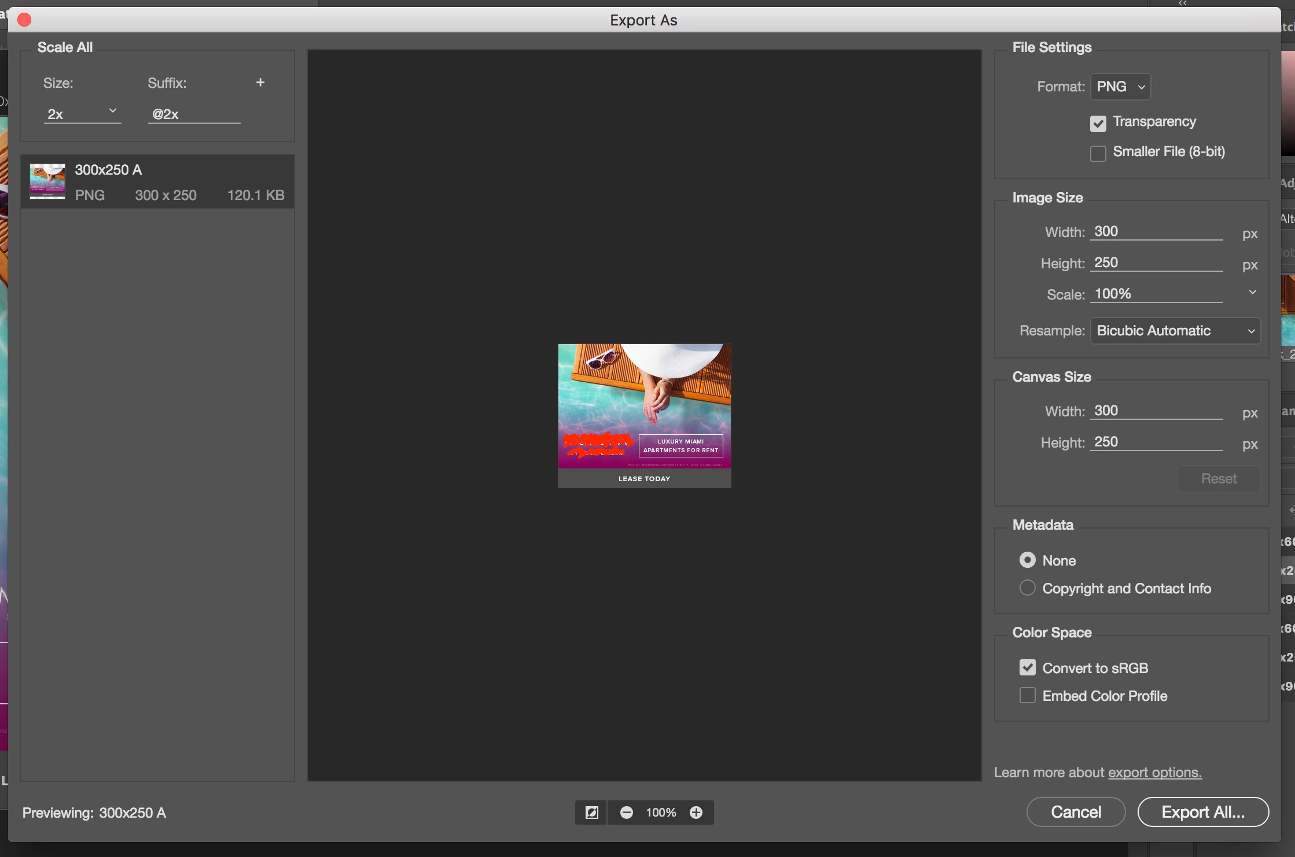Image resolution: width=1295 pixels, height=857 pixels.
Task: Click the zoom out minus icon
Action: (x=626, y=812)
